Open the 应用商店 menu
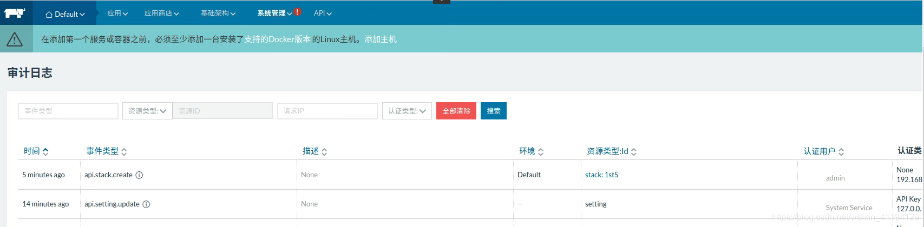The height and width of the screenshot is (227, 924). coord(161,14)
